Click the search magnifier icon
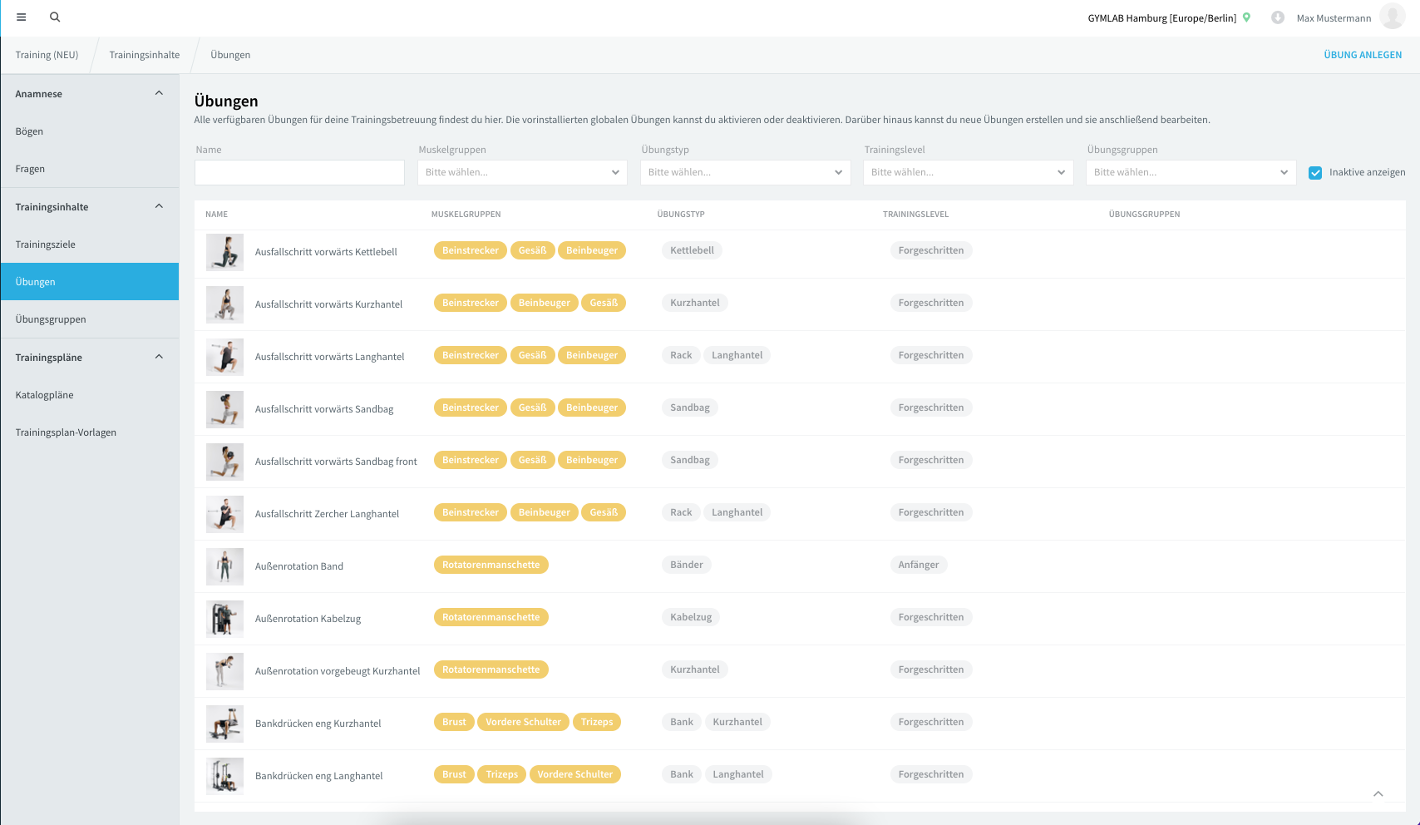Screen dimensions: 1420x825 pyautogui.click(x=55, y=17)
